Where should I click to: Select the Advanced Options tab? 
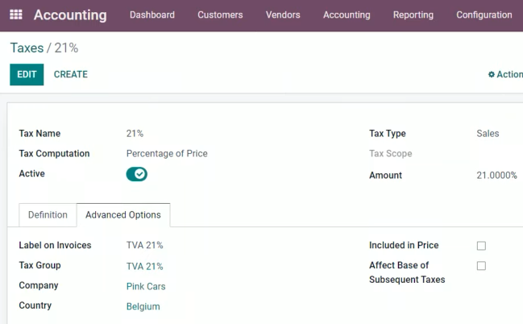(123, 215)
